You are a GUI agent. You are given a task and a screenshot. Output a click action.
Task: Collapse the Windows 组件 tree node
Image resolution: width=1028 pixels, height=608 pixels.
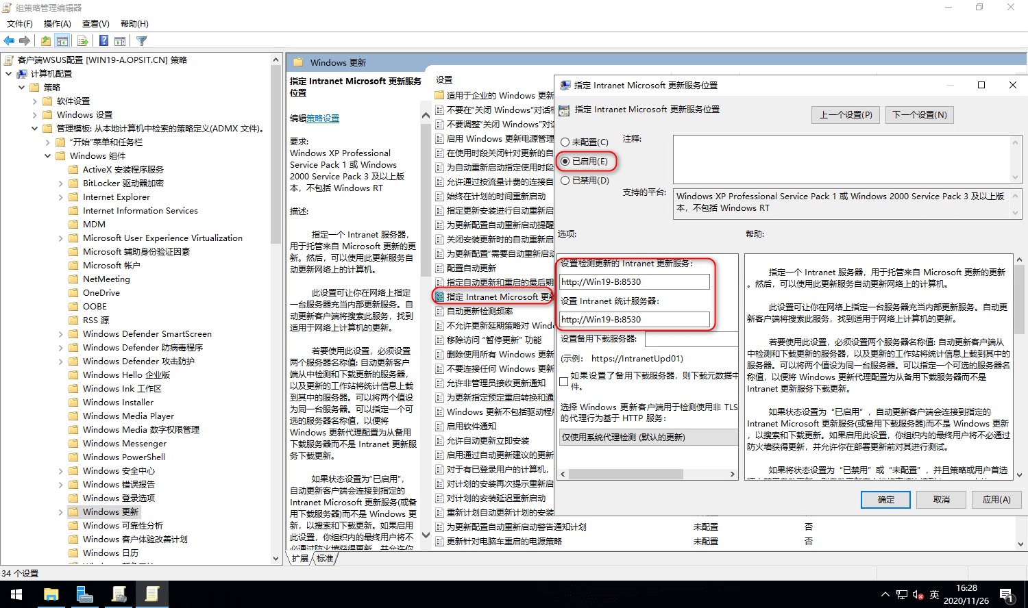coord(48,155)
